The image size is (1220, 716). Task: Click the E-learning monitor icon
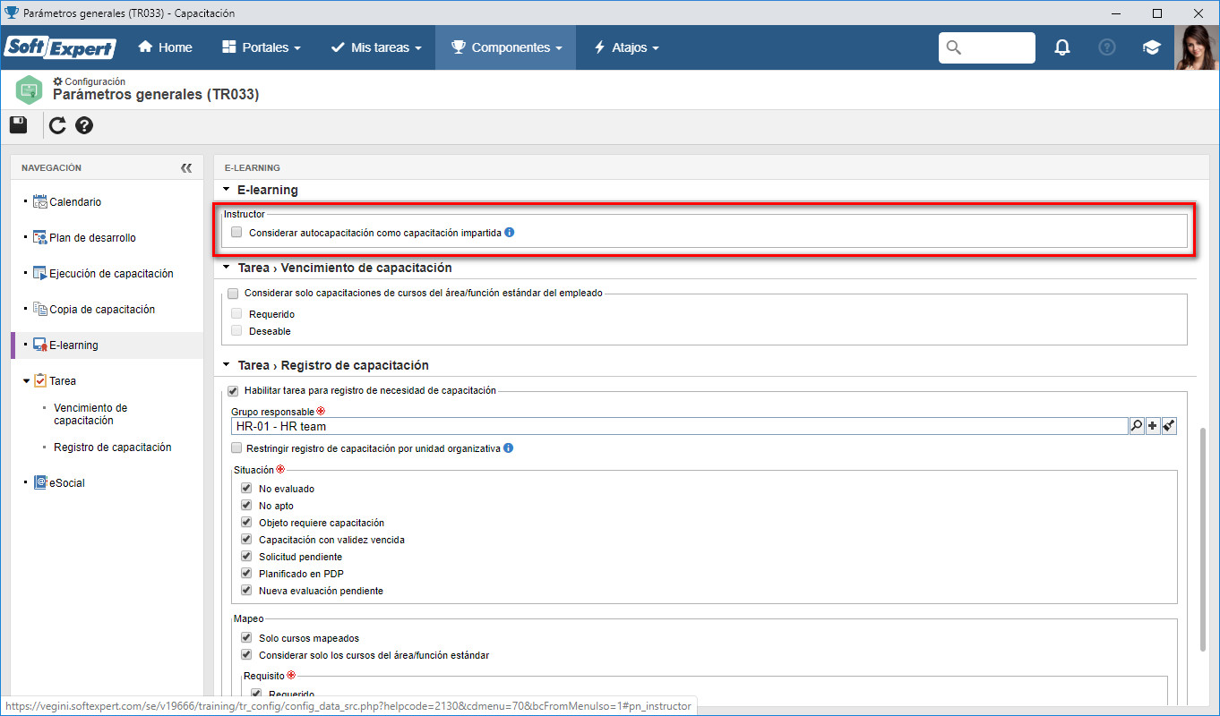tap(39, 345)
